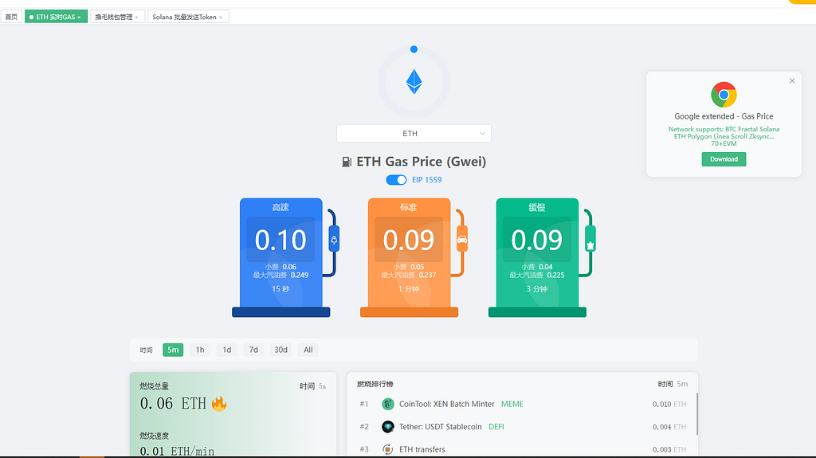Click the rocket icon on the fast pump
The height and width of the screenshot is (458, 816).
click(x=334, y=239)
